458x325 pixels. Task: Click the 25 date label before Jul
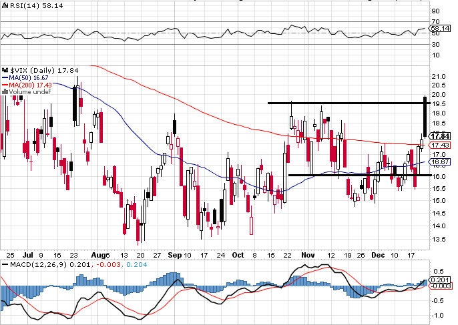(10, 255)
